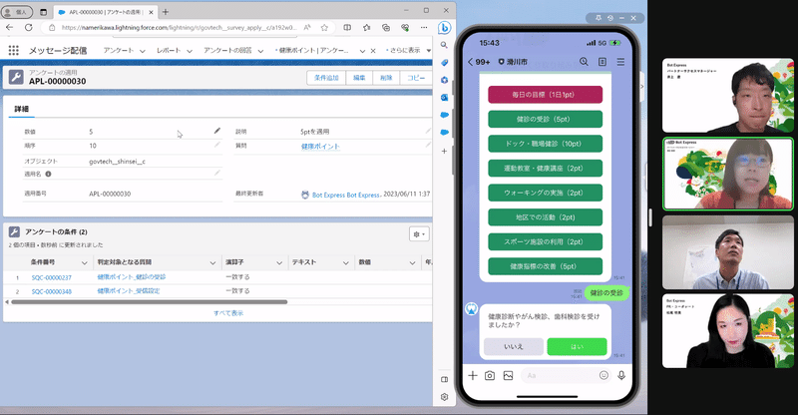Image resolution: width=798 pixels, height=415 pixels.
Task: Go back to the LINE chat list
Action: click(x=470, y=62)
